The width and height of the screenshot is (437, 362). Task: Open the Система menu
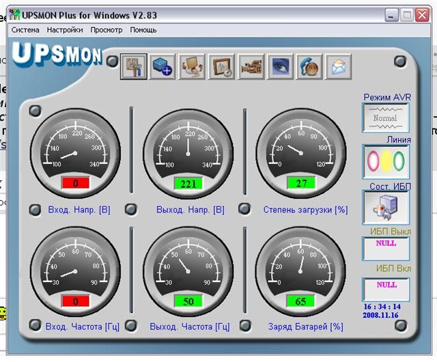[25, 30]
